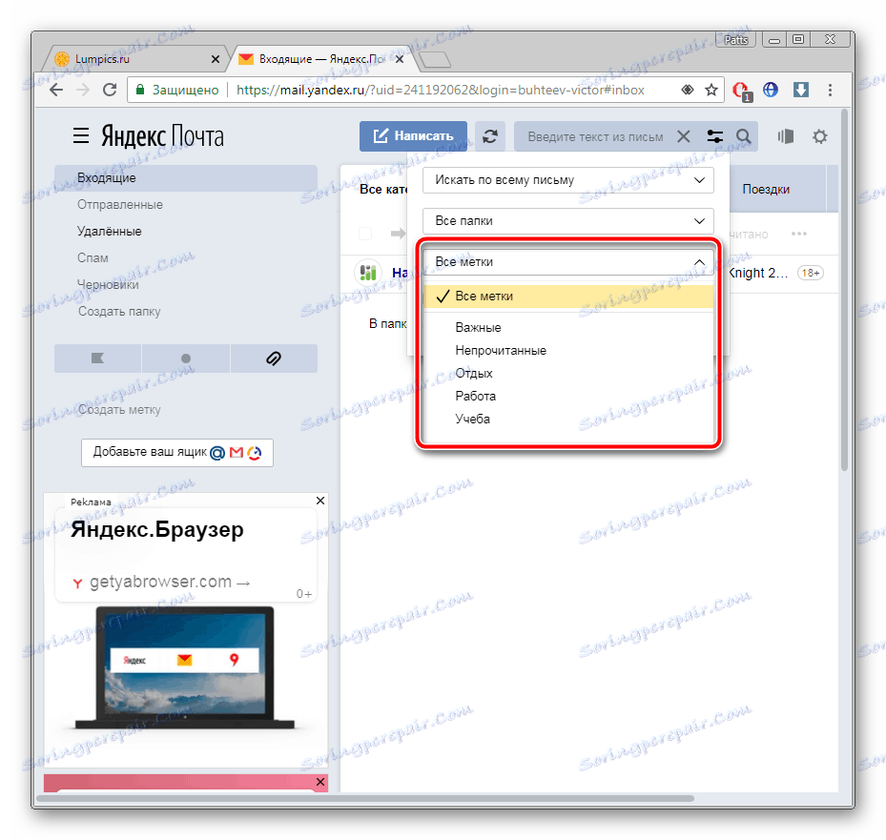Viewport: 886px width, 840px height.
Task: Click the magnifier search icon
Action: click(x=744, y=136)
